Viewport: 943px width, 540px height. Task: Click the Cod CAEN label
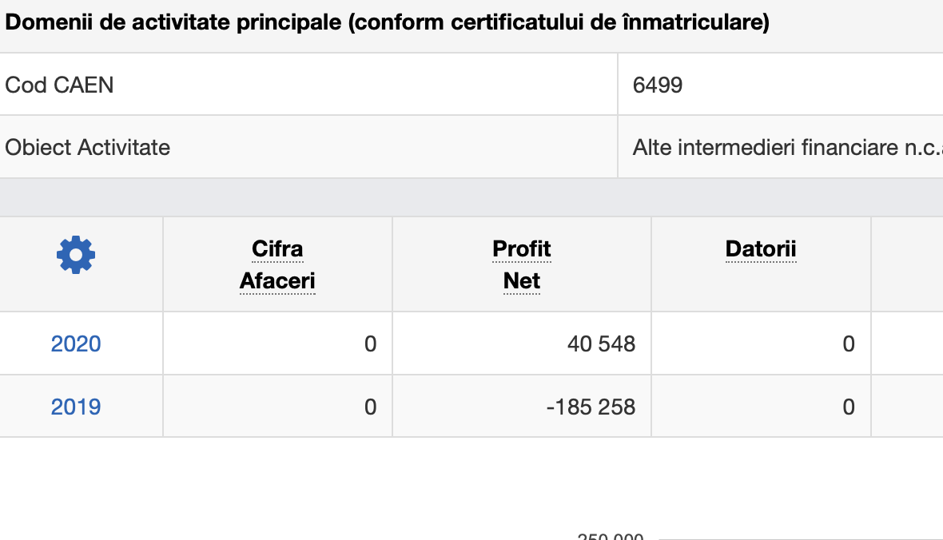pos(59,85)
